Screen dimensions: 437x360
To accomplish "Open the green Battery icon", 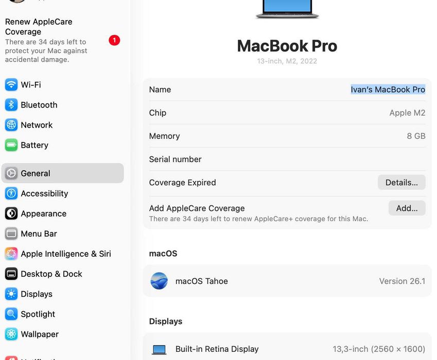I will pyautogui.click(x=11, y=145).
